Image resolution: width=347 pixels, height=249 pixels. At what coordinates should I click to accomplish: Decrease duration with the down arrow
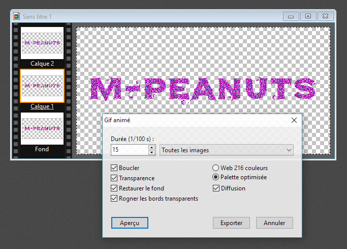pos(151,152)
